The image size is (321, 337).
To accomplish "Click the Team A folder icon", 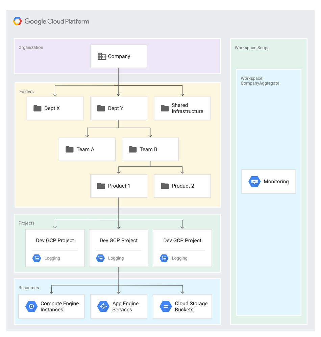I will [x=70, y=149].
